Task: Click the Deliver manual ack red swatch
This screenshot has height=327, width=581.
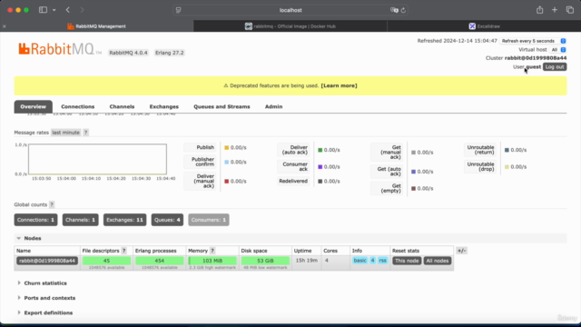Action: tap(226, 182)
